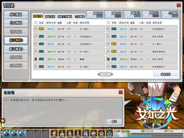Open the 技能 skills hand icon
Viewport: 184px width, 138px height.
[x=70, y=134]
